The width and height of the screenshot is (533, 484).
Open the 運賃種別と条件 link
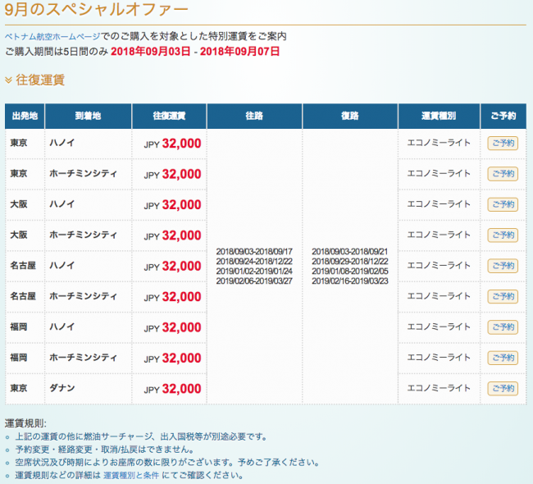click(131, 475)
